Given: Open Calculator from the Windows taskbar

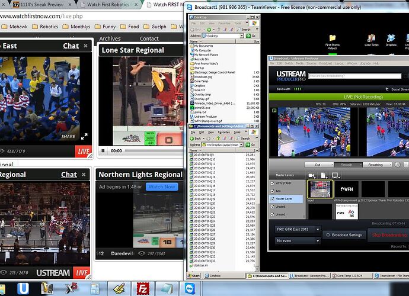Looking at the screenshot, I should (94, 289).
